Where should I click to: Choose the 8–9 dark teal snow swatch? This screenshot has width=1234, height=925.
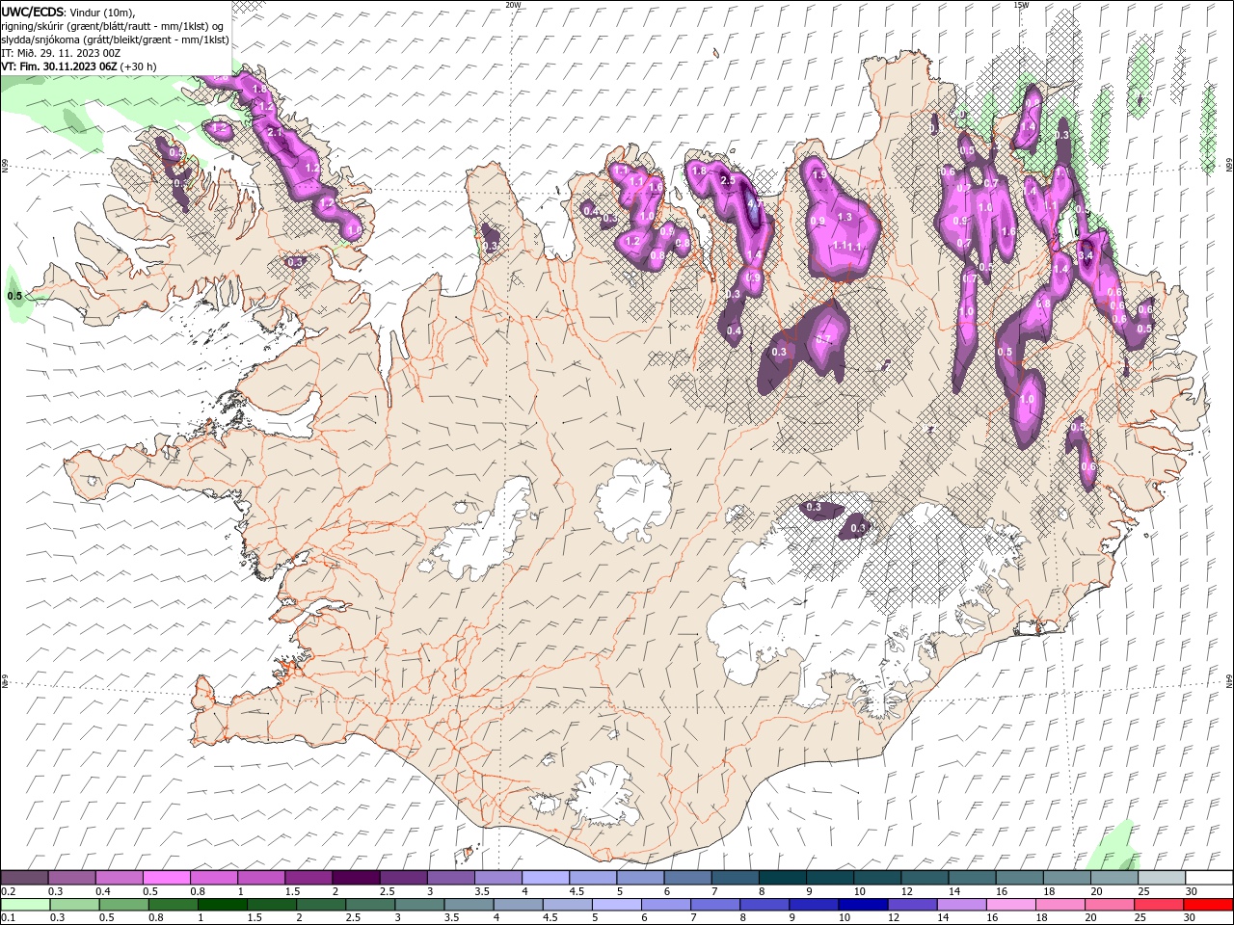click(x=781, y=878)
